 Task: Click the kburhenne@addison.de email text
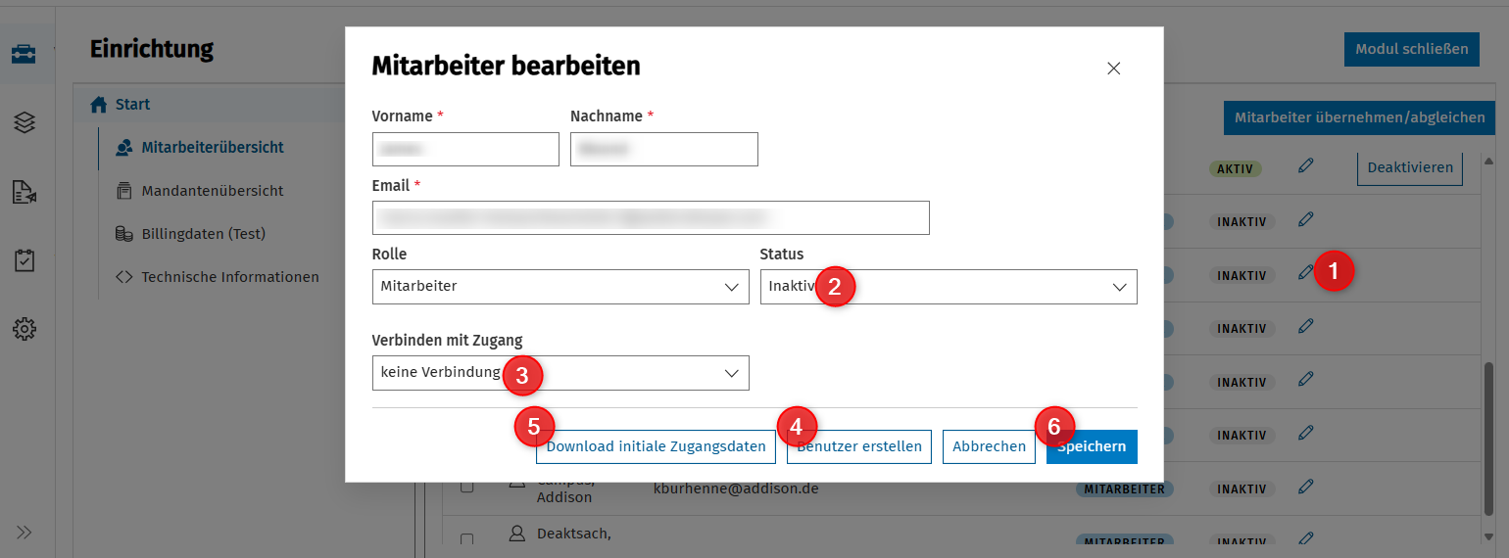click(x=735, y=487)
